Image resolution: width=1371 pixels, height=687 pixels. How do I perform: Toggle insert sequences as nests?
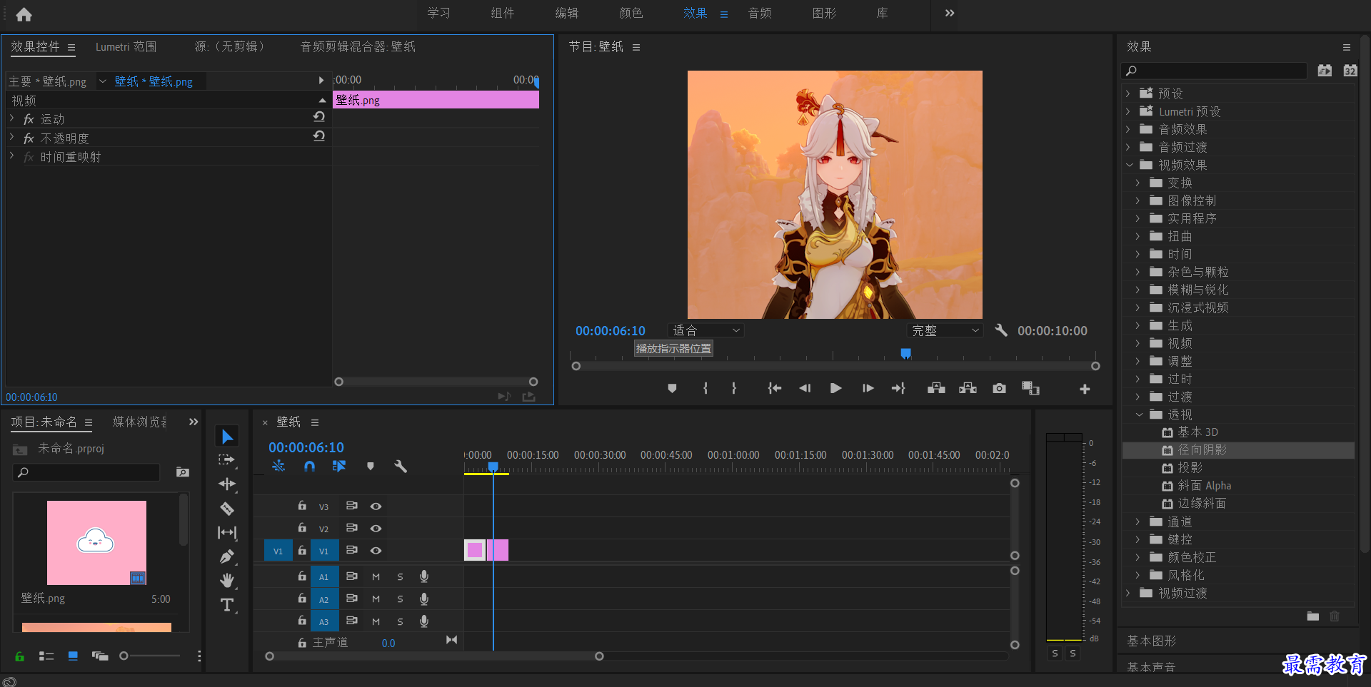click(278, 466)
